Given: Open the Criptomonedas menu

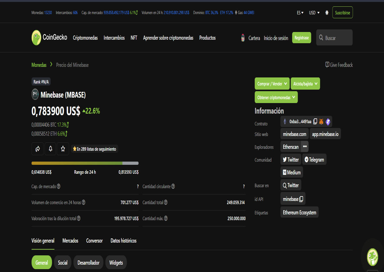Looking at the screenshot, I should pos(85,38).
